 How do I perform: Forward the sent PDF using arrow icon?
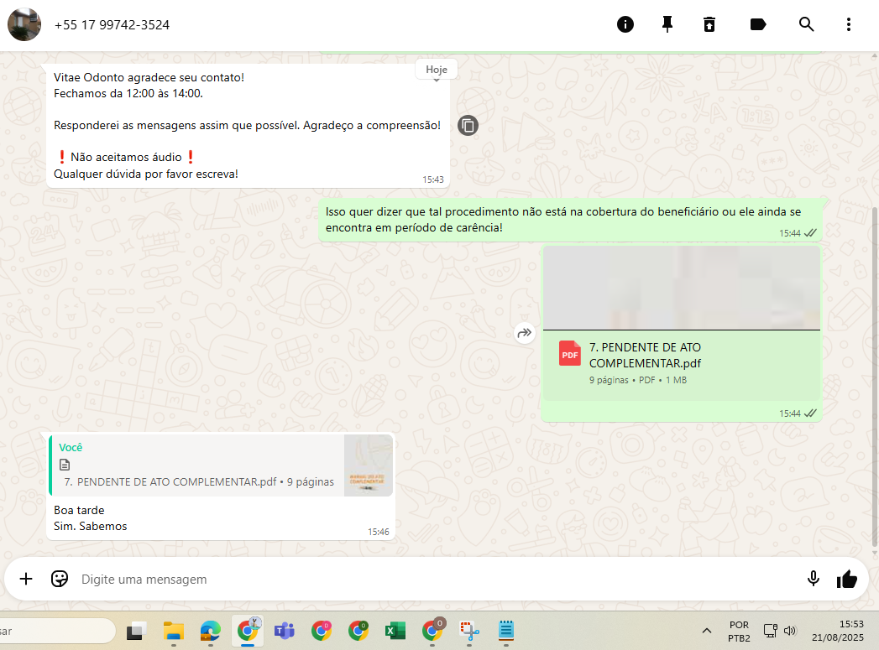525,333
